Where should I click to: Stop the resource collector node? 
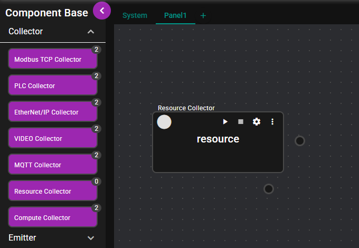tap(241, 122)
